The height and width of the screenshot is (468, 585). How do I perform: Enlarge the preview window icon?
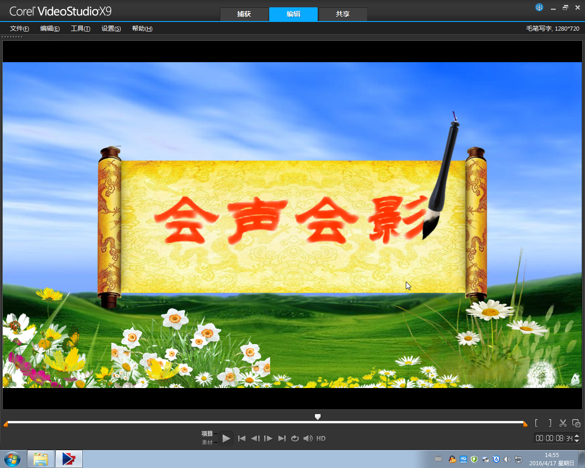576,423
